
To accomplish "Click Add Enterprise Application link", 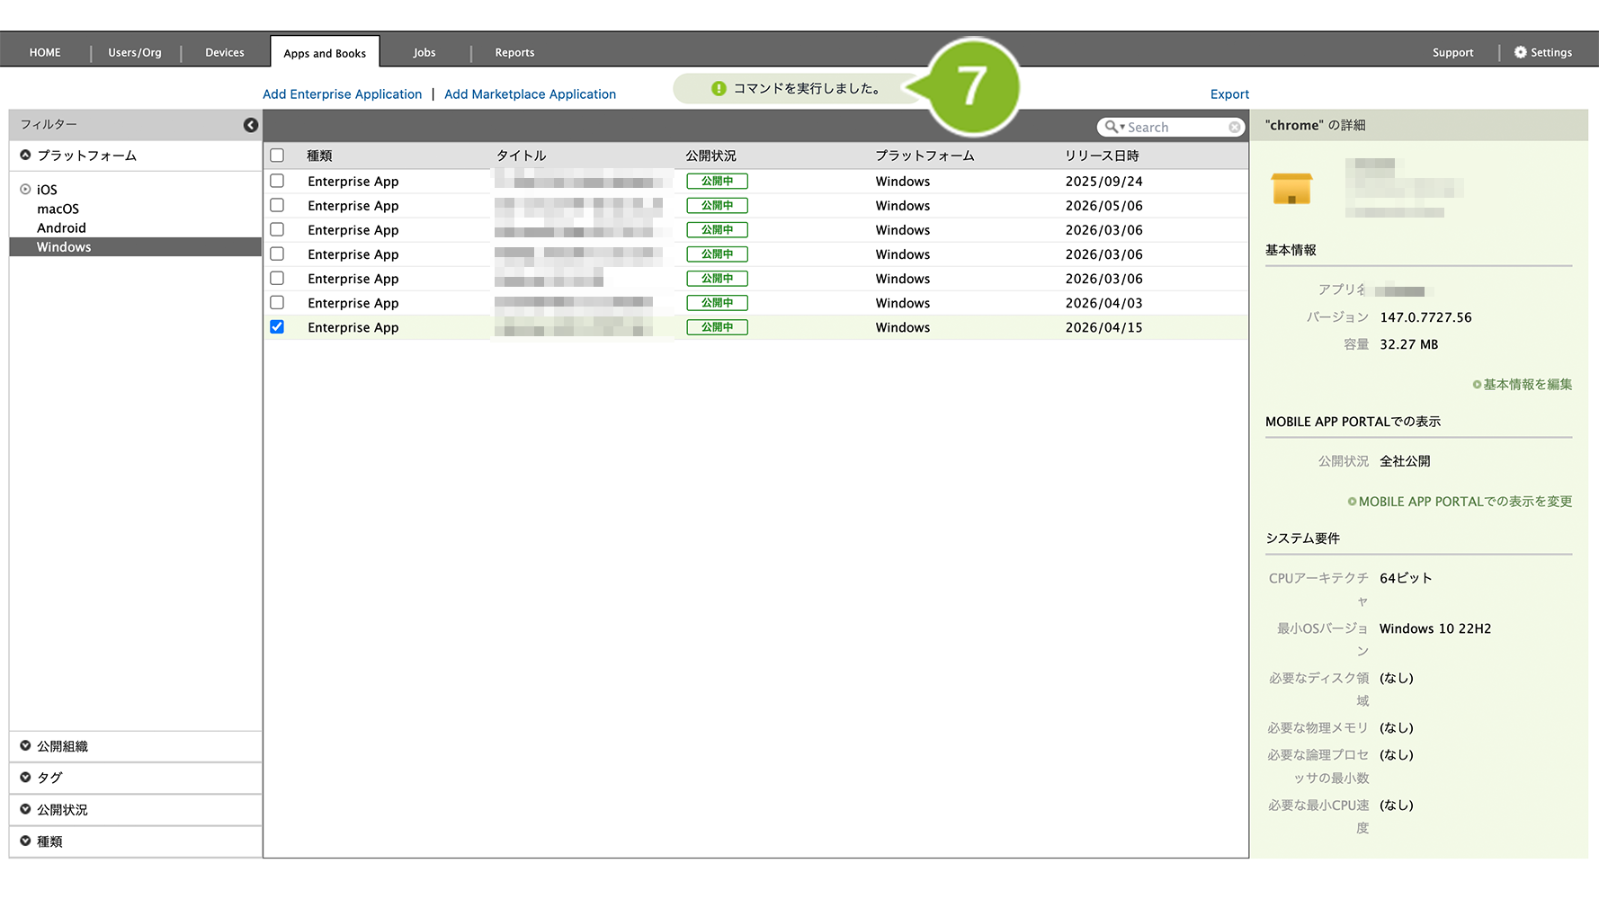I will 342,93.
